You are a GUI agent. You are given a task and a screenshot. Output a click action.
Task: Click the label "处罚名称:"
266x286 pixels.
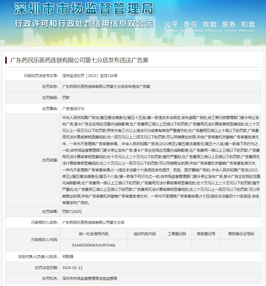pos(50,87)
